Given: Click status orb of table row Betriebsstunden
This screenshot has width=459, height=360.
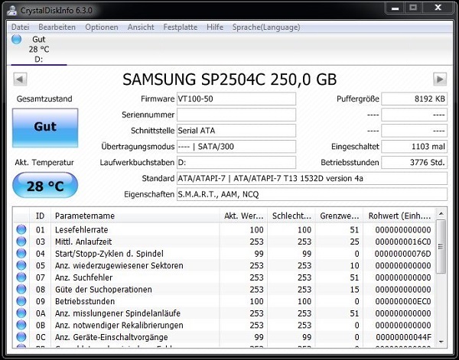Looking at the screenshot, I should 21,301.
